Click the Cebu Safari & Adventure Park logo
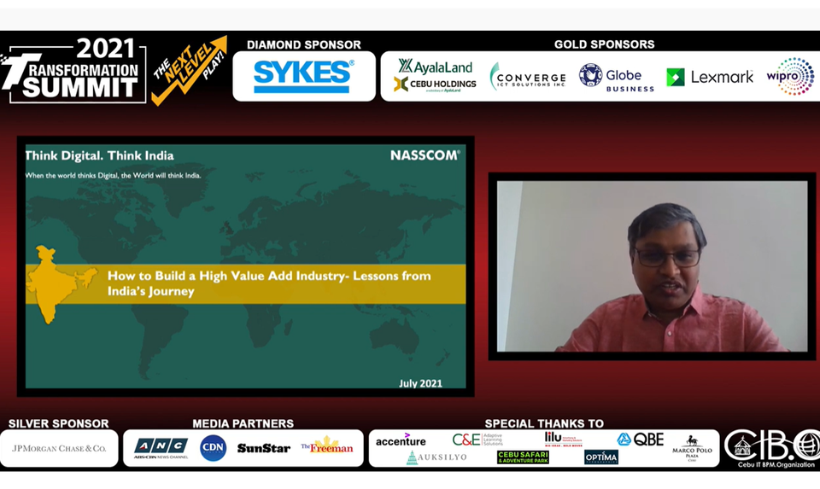This screenshot has height=489, width=820. click(x=523, y=457)
